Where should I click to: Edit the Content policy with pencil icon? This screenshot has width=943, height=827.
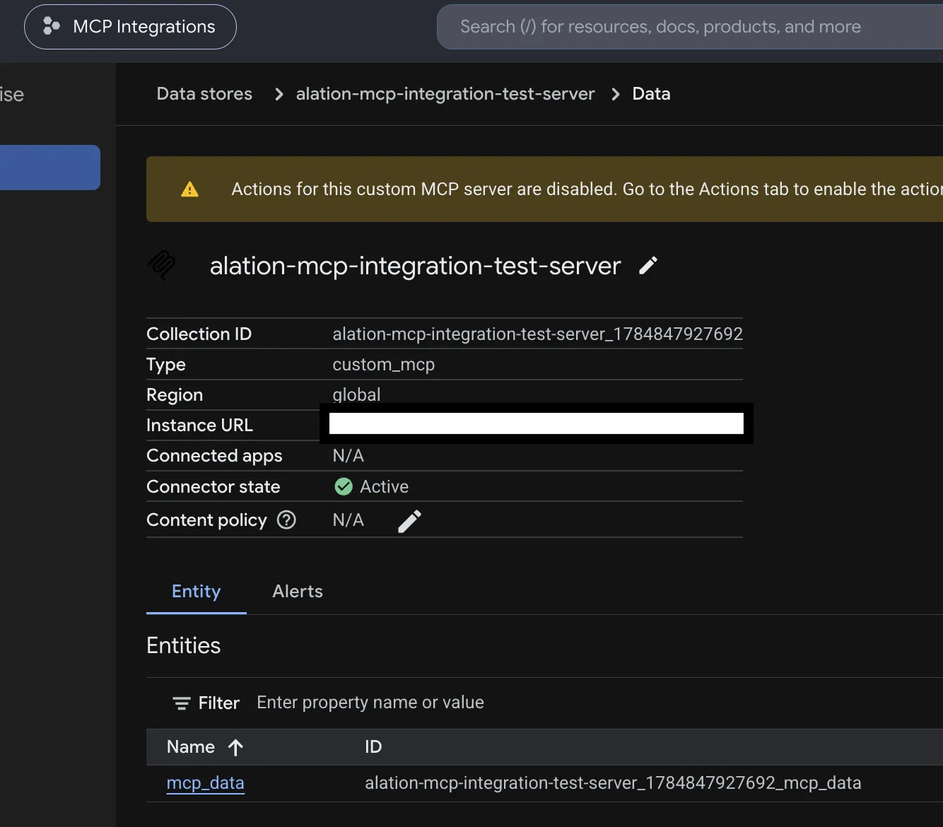tap(410, 521)
